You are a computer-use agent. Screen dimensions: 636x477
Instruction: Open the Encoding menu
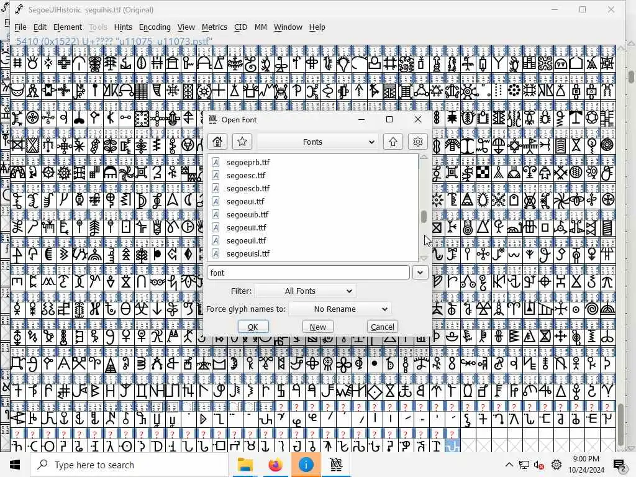pos(155,27)
